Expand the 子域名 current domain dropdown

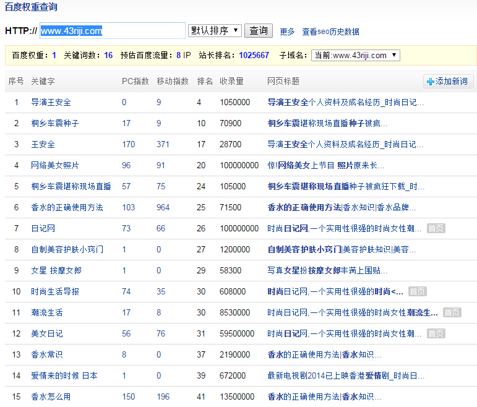click(355, 55)
